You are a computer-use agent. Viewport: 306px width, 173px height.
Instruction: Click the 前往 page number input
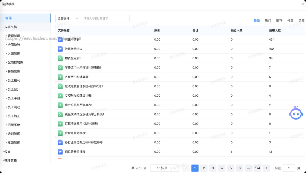click(289, 168)
